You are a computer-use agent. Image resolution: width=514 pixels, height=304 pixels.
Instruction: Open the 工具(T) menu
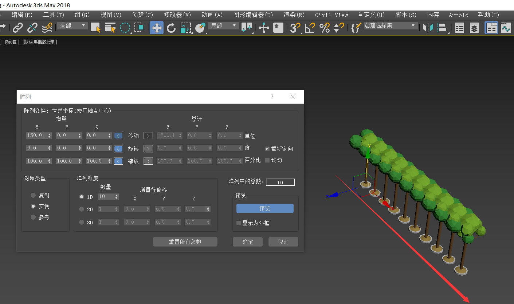tap(54, 15)
